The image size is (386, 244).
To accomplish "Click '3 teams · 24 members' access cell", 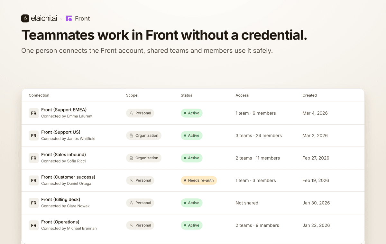I will tap(259, 135).
